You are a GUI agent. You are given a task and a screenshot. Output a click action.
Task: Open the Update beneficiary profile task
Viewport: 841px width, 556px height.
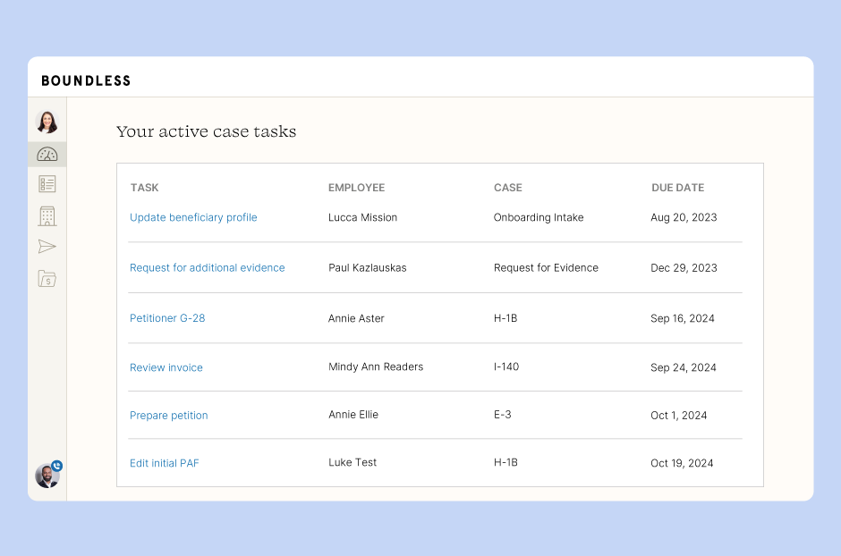point(193,217)
